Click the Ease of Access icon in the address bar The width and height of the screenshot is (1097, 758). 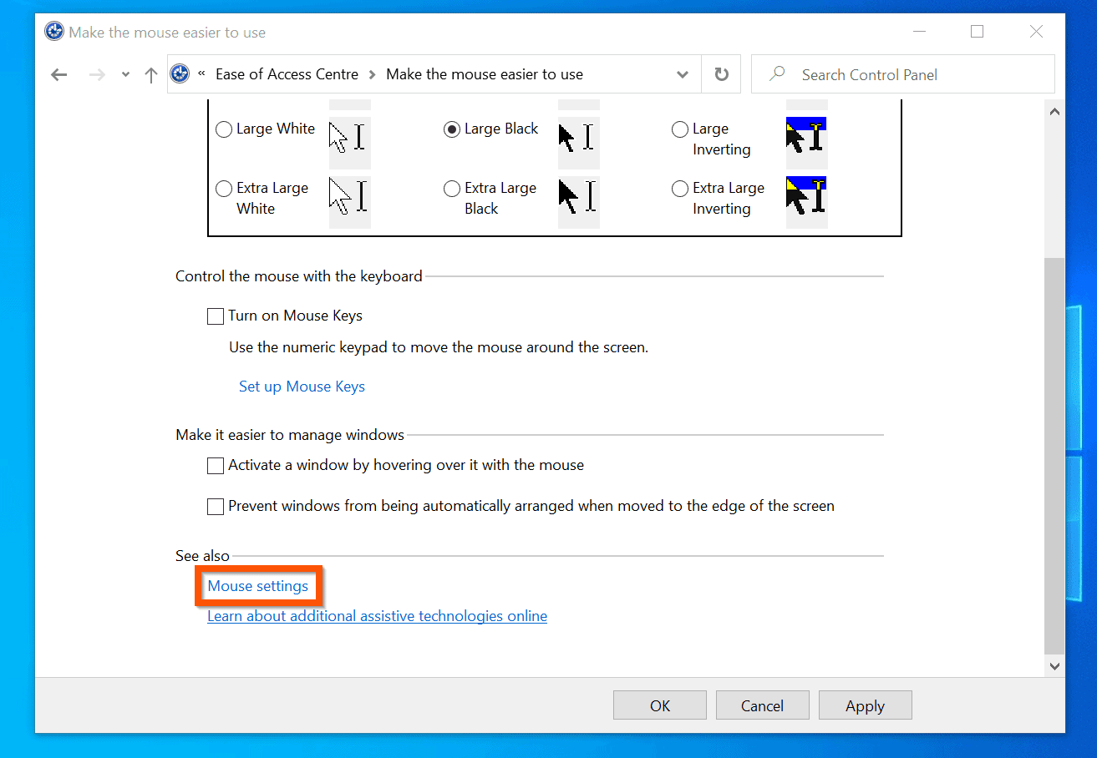pyautogui.click(x=179, y=73)
